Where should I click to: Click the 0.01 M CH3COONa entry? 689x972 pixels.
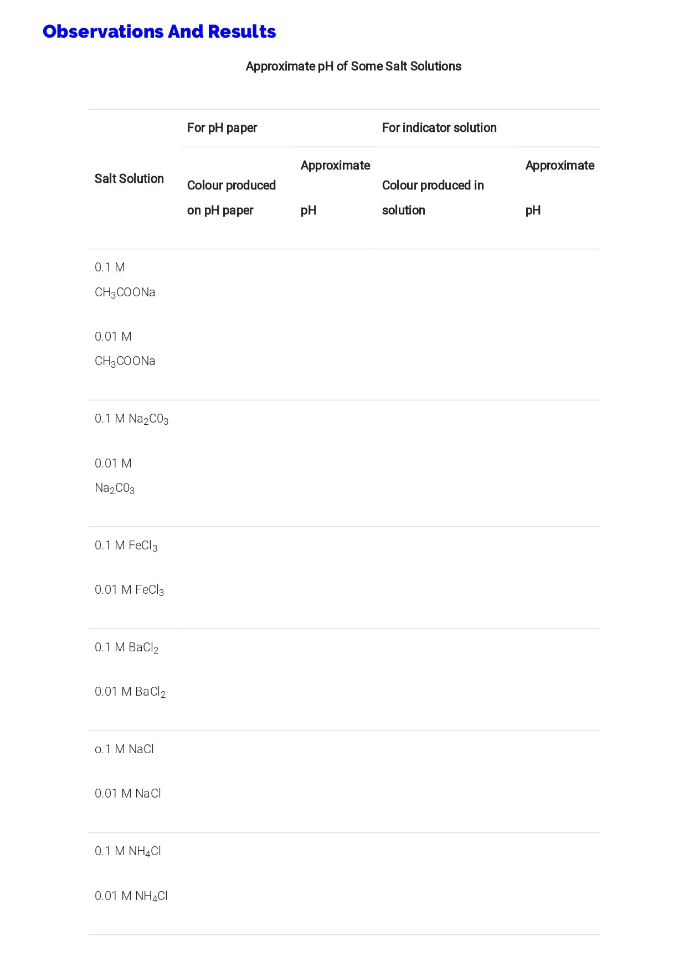[125, 349]
